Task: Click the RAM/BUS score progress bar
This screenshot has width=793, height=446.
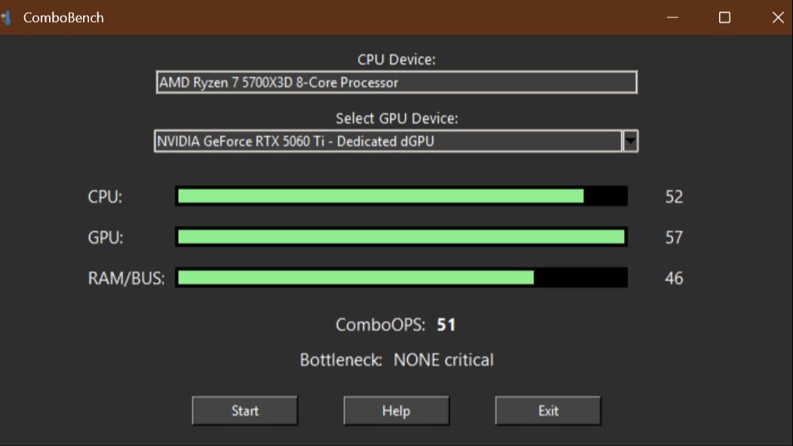Action: [401, 278]
